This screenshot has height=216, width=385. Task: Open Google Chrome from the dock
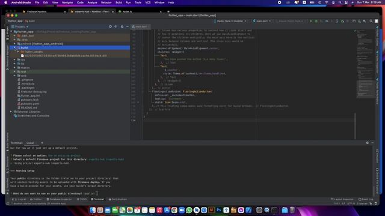(x=174, y=210)
